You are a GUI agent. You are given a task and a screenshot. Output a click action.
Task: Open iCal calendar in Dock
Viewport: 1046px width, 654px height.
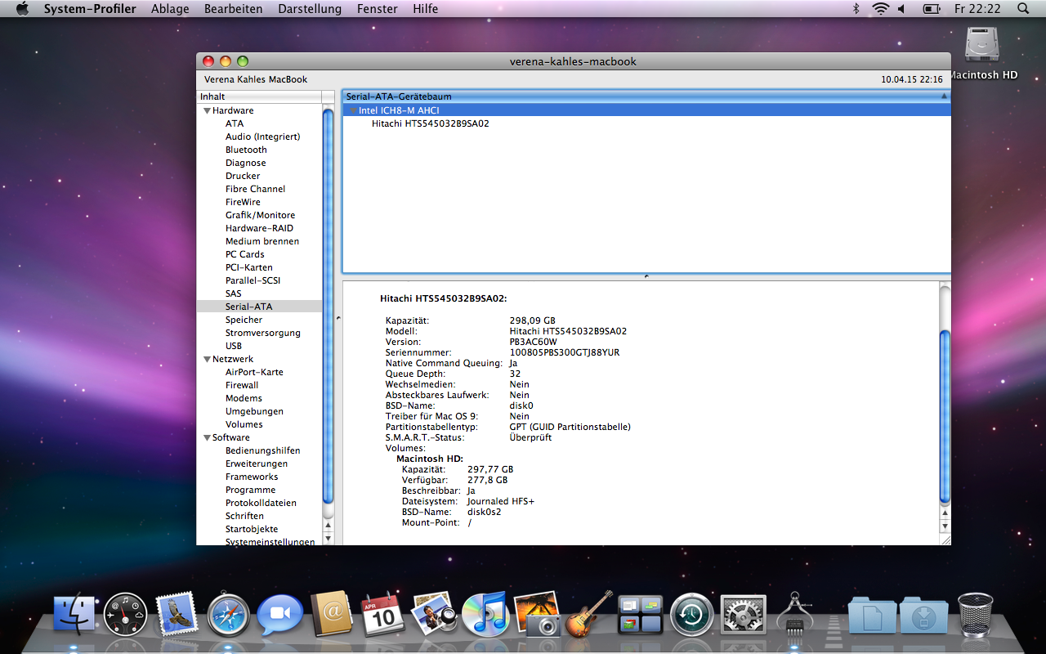(382, 613)
